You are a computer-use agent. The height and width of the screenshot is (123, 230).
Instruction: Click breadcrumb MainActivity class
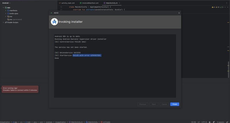92,122
